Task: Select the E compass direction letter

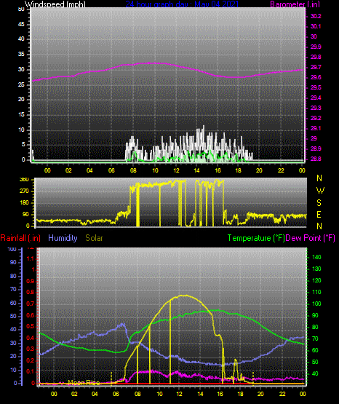Action: click(x=319, y=214)
